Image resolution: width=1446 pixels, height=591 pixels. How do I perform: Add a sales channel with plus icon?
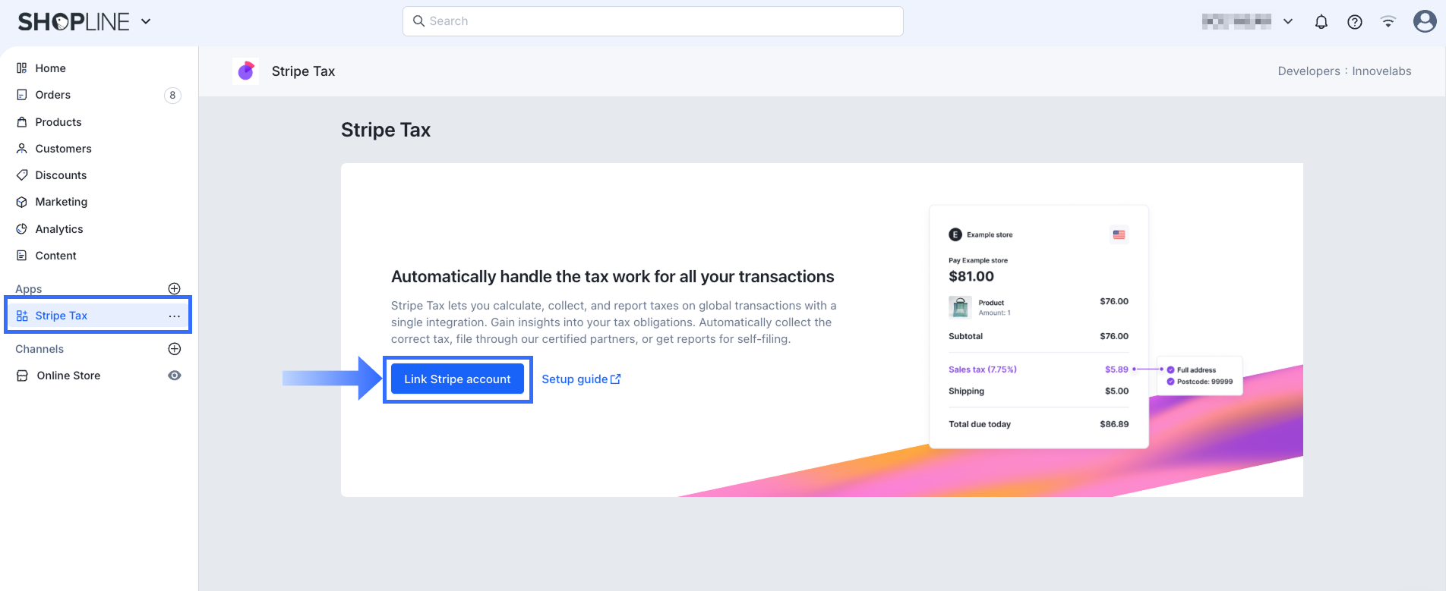(174, 349)
